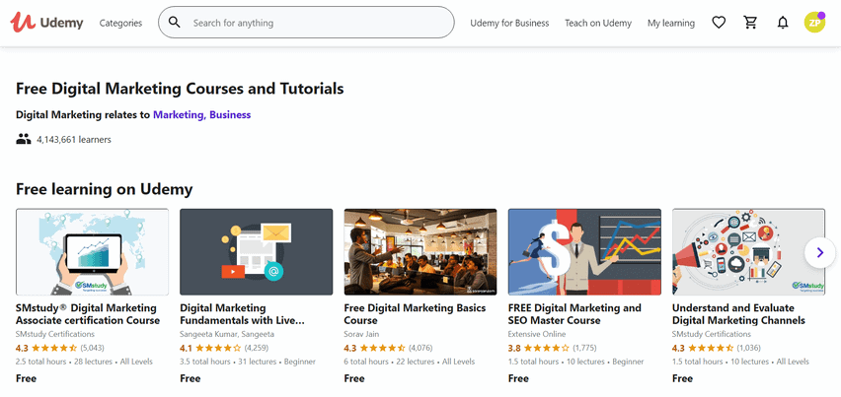The width and height of the screenshot is (841, 397).
Task: Click the tablet chart course thumbnail
Action: 92,251
